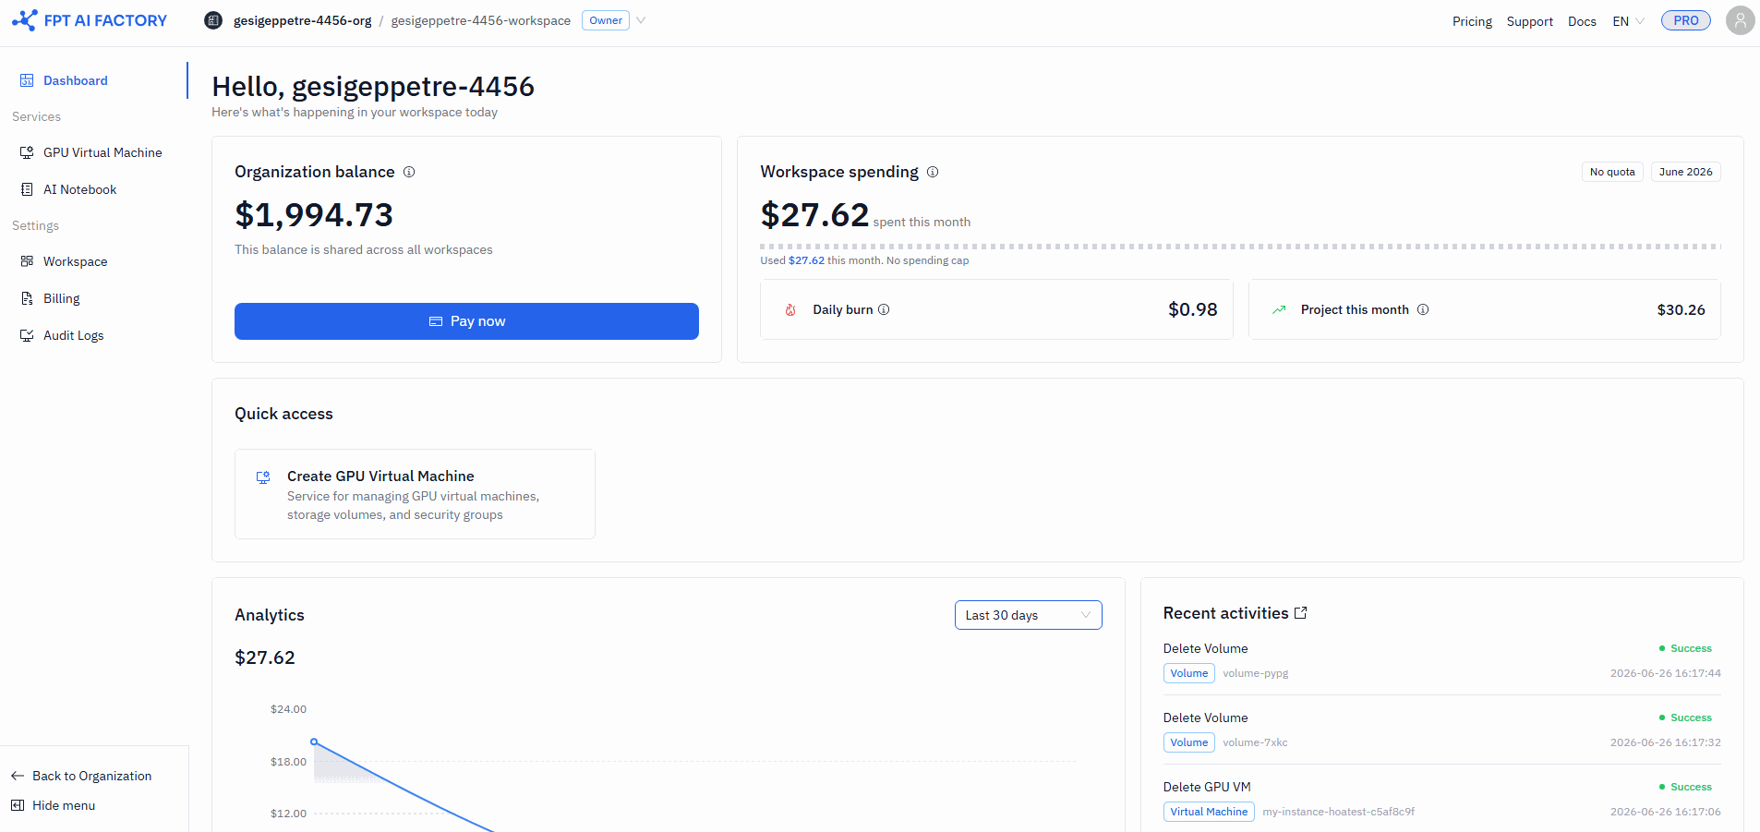Open the Docs link
Viewport: 1760px width, 832px height.
1582,21
